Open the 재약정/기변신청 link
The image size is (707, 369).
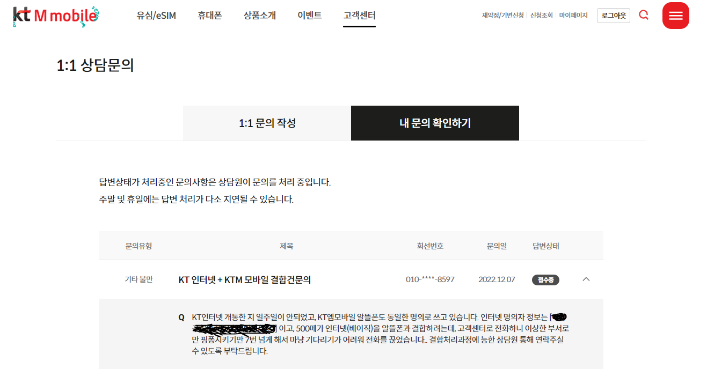[x=502, y=16]
